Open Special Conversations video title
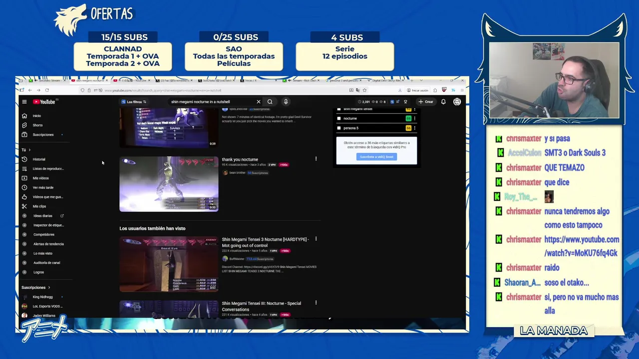The width and height of the screenshot is (639, 359). coord(261,306)
